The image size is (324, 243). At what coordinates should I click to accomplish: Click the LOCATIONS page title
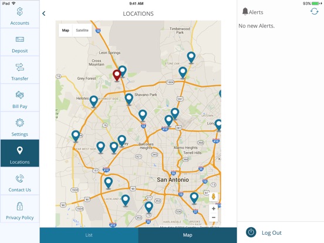(139, 14)
